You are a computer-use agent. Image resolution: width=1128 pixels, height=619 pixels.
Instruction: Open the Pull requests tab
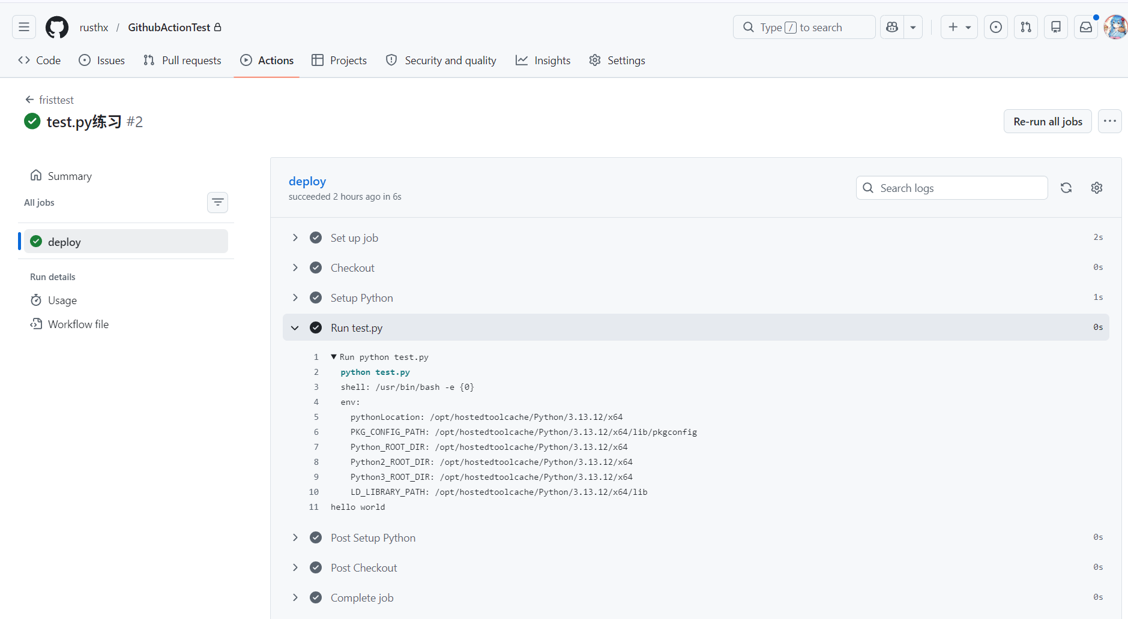(182, 61)
